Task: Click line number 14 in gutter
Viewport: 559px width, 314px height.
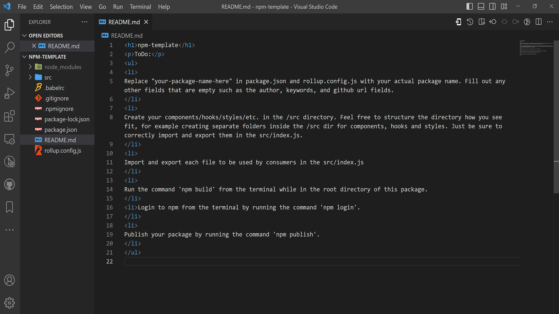Action: pos(109,189)
